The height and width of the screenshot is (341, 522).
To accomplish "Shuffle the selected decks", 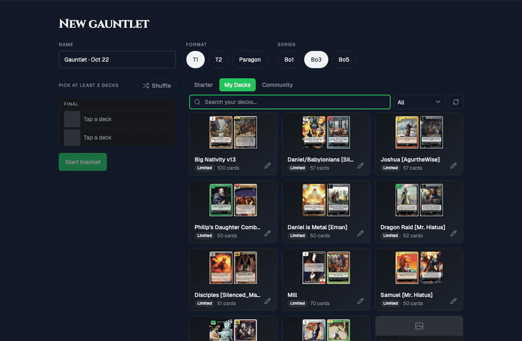I will pos(157,86).
